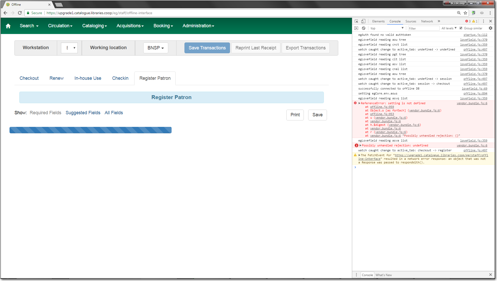497x281 pixels.
Task: Open console settings gear
Action: 491,28
